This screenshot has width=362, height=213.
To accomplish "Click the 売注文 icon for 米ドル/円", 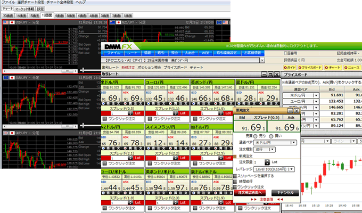I will click(103, 103).
